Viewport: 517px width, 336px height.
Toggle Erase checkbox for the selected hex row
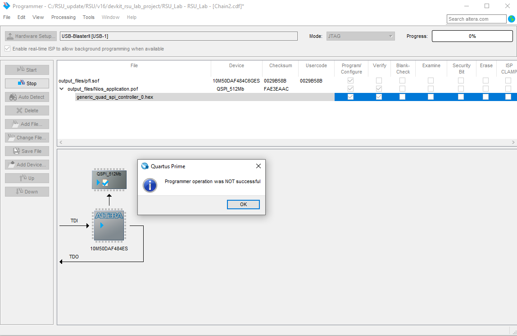485,97
